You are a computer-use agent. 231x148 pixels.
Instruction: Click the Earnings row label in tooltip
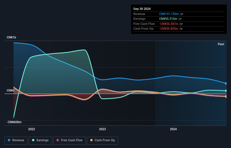click(x=139, y=19)
